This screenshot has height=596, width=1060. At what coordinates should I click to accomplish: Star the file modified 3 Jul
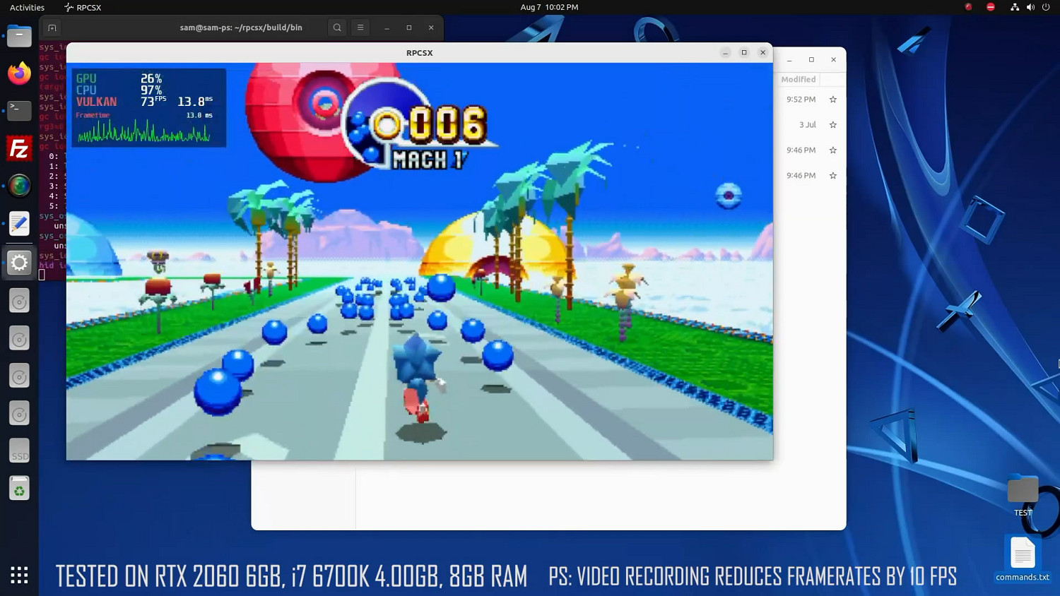(x=833, y=125)
